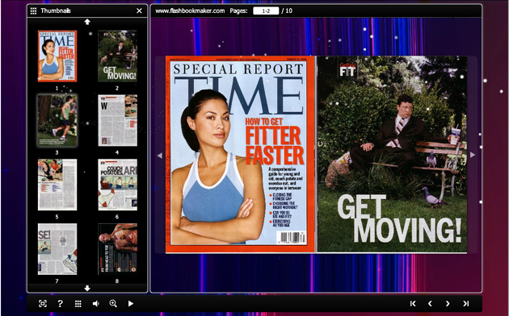Click the TIME magazine cover page
Viewport: 509px width, 316px height.
point(240,154)
